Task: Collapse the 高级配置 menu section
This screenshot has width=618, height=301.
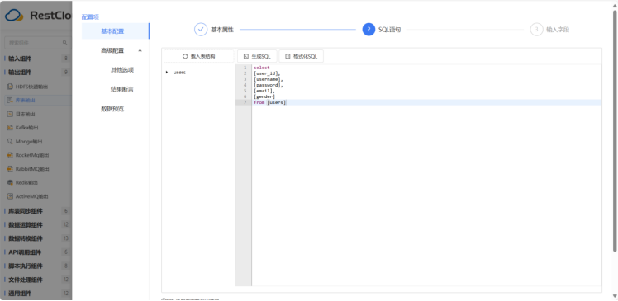Action: click(x=140, y=50)
